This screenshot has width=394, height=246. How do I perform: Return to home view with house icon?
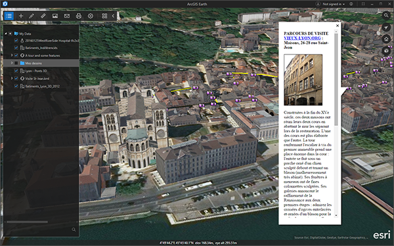[386, 39]
